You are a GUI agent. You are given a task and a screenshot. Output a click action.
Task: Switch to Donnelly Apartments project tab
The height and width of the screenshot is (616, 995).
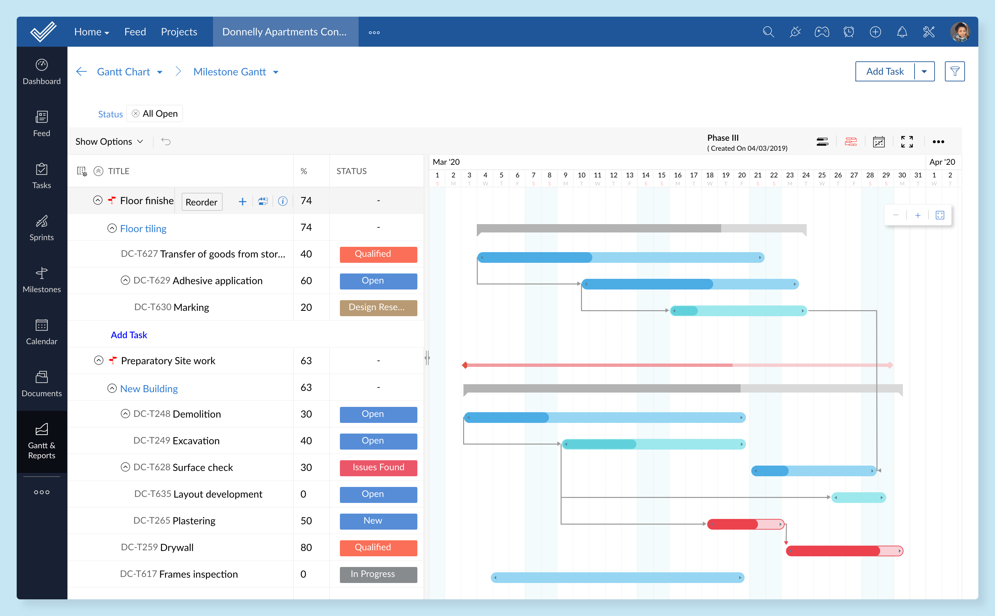284,32
